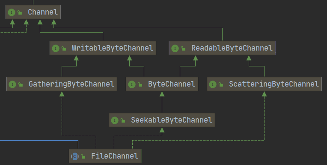The width and height of the screenshot is (327, 165).
Task: Click the interface icon on WritableByteChannel node
Action: pyautogui.click(x=56, y=48)
